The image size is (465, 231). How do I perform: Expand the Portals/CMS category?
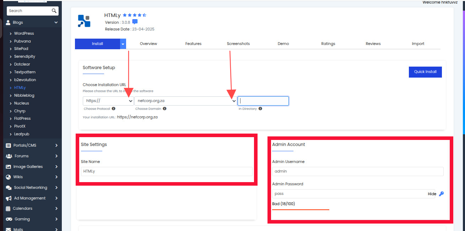56,145
